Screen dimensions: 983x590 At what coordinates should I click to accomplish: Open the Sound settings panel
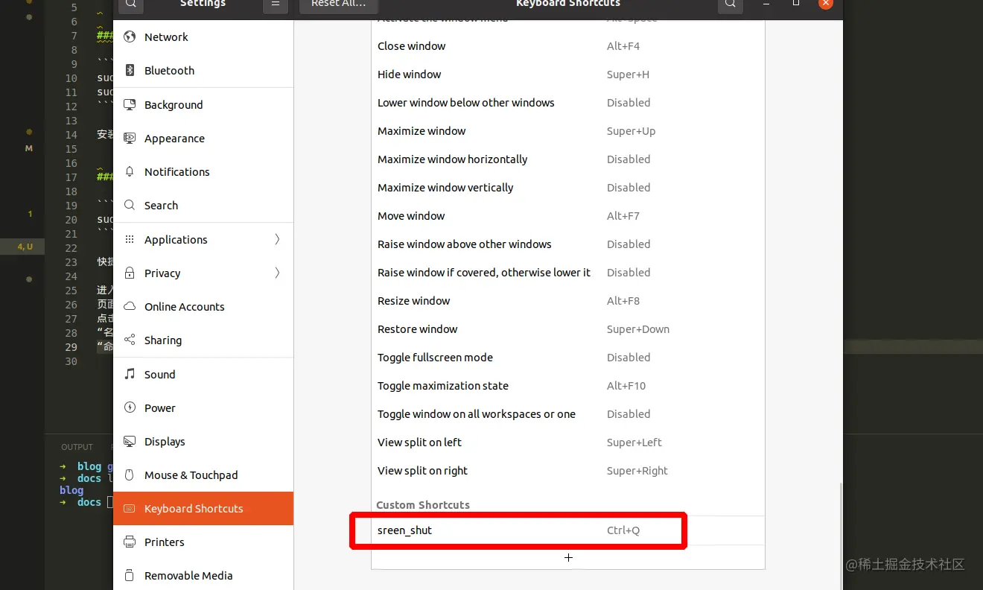point(203,375)
